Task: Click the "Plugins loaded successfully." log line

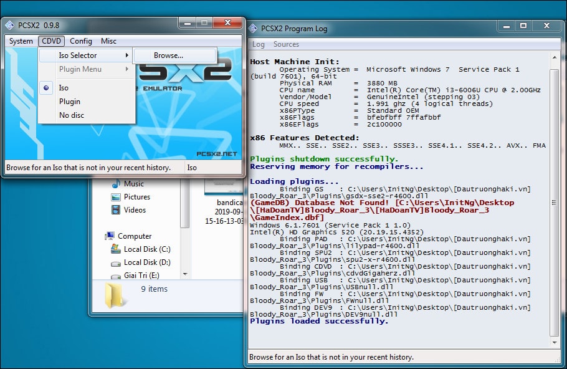Action: coord(319,321)
